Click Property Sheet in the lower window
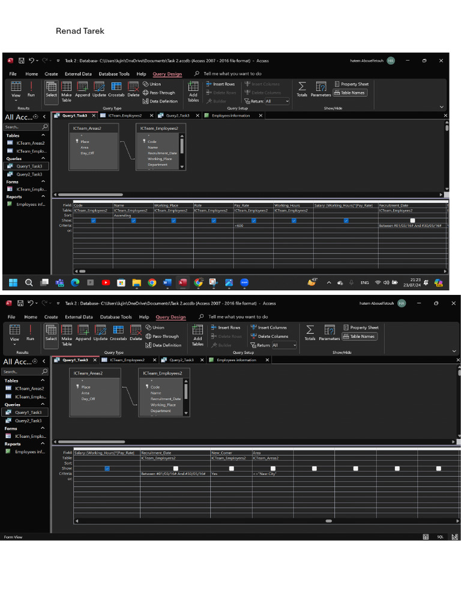This screenshot has width=461, height=615. coord(361,327)
